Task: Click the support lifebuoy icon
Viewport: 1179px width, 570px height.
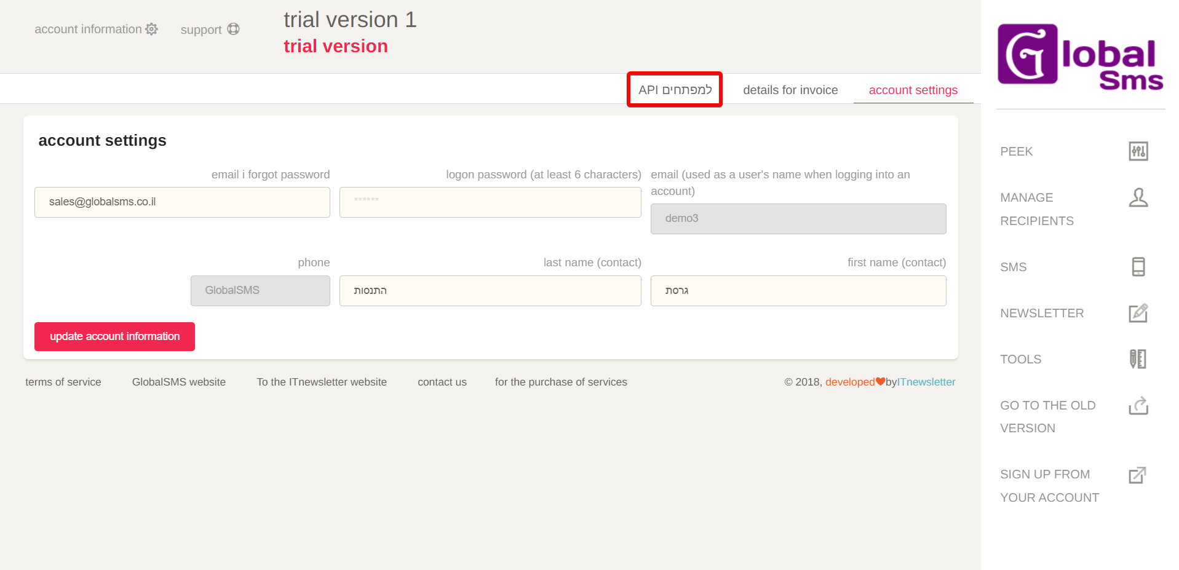Action: pyautogui.click(x=233, y=30)
